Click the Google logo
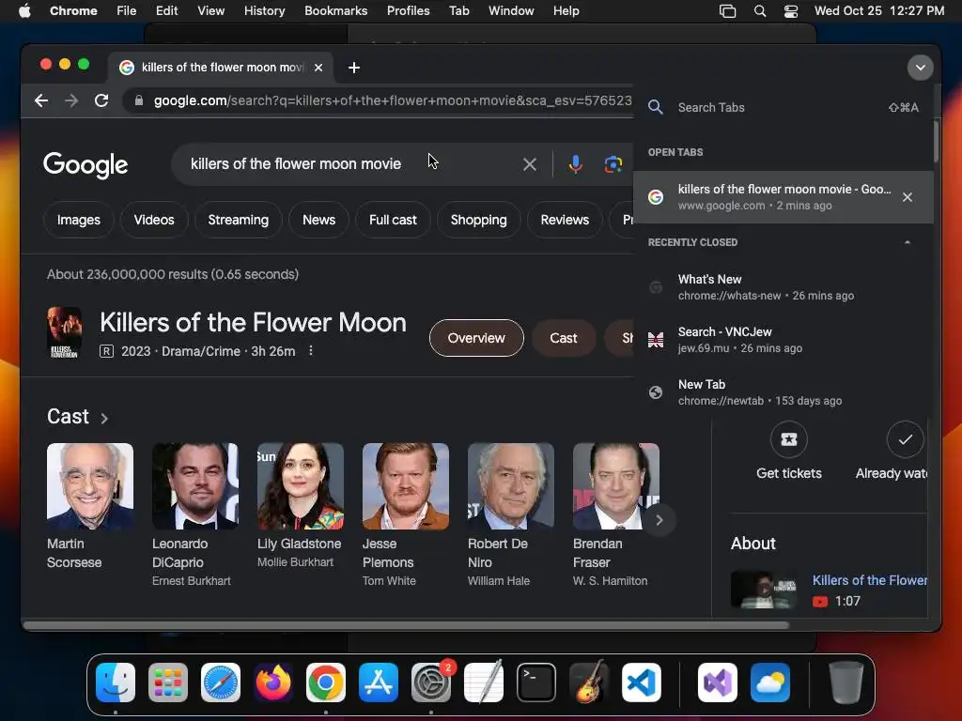The image size is (962, 721). (85, 164)
